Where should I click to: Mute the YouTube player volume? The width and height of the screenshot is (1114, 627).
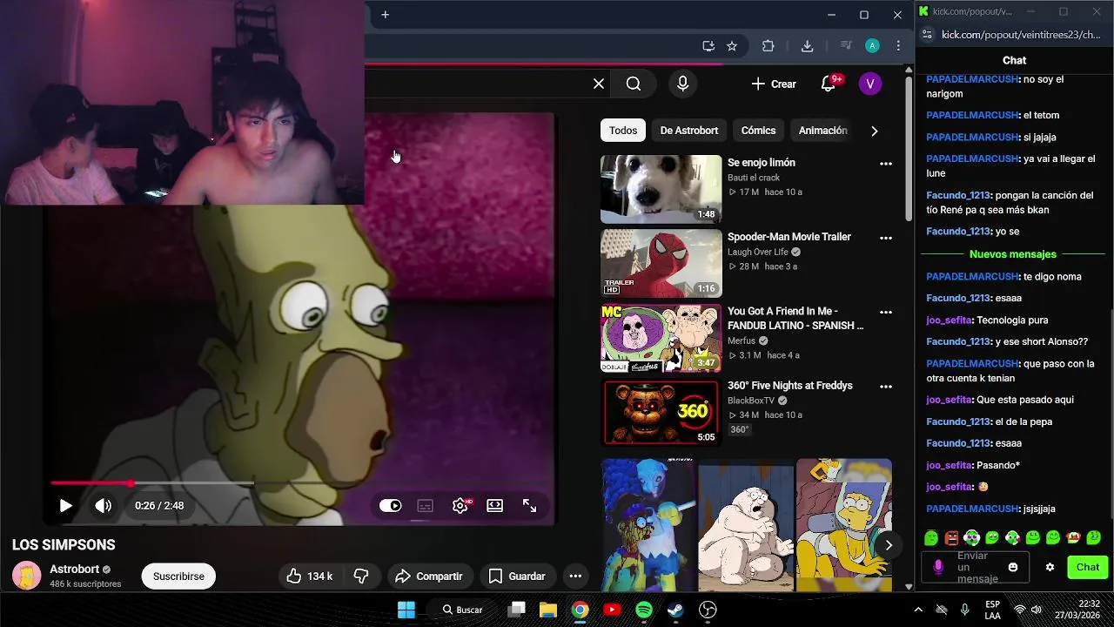coord(103,506)
